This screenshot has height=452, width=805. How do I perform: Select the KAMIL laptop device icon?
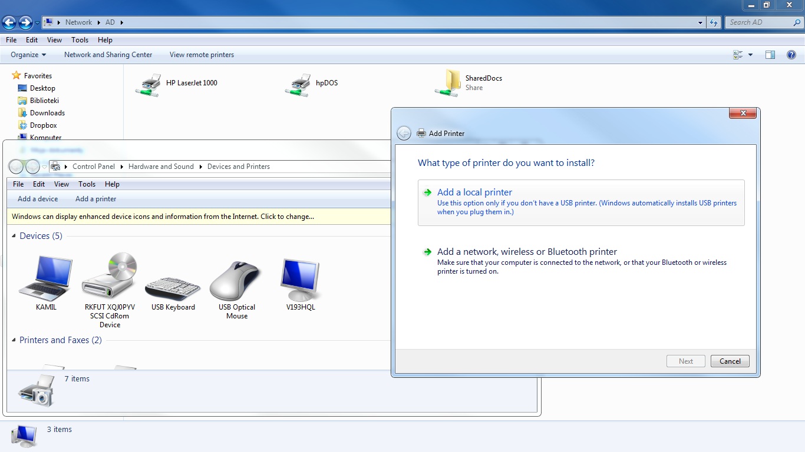tap(46, 280)
